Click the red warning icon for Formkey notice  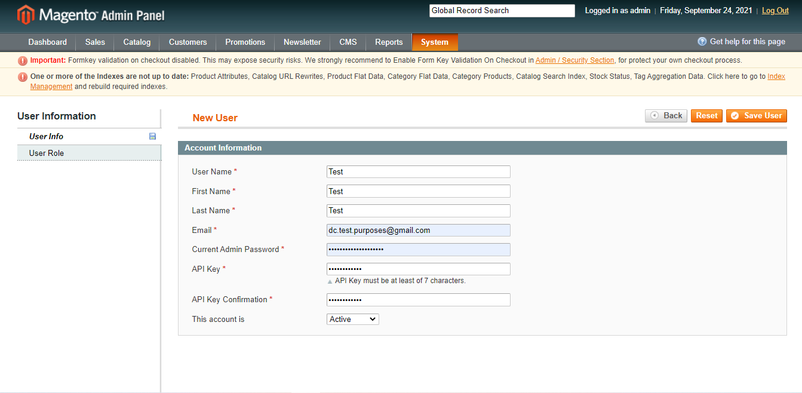tap(23, 60)
